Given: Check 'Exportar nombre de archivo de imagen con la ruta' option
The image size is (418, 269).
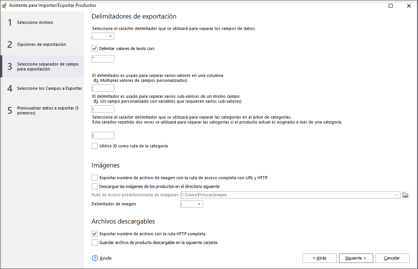Looking at the screenshot, I should 95,178.
